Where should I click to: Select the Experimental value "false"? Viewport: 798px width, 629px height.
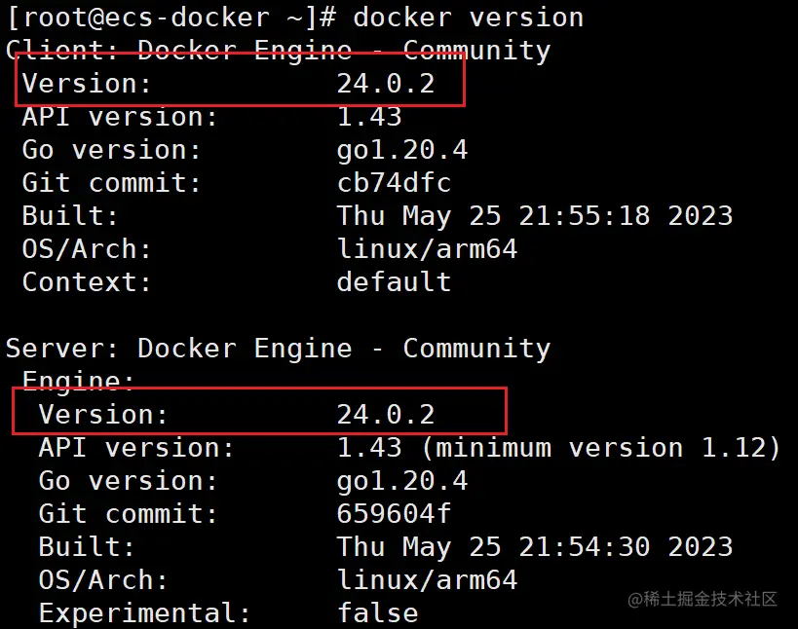[378, 613]
